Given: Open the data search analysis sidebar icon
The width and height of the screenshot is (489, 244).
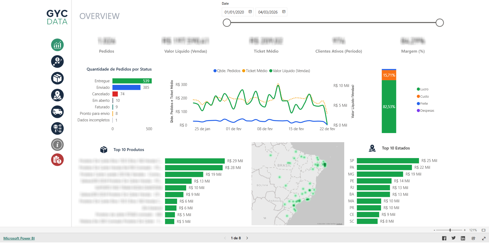Looking at the screenshot, I should pos(57,128).
